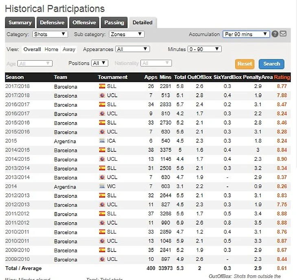Switch view to Home matches
The width and height of the screenshot is (297, 280).
[x=51, y=49]
